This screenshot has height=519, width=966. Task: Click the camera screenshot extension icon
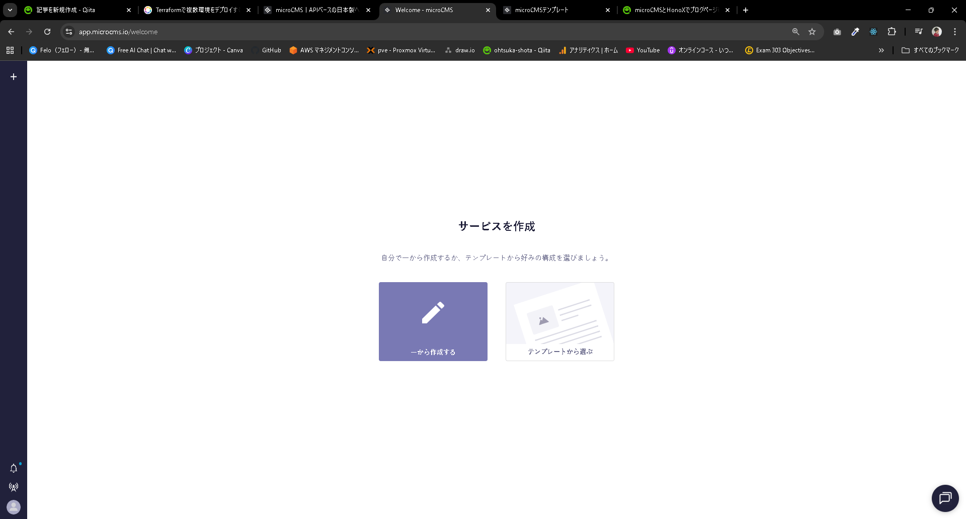pyautogui.click(x=837, y=32)
